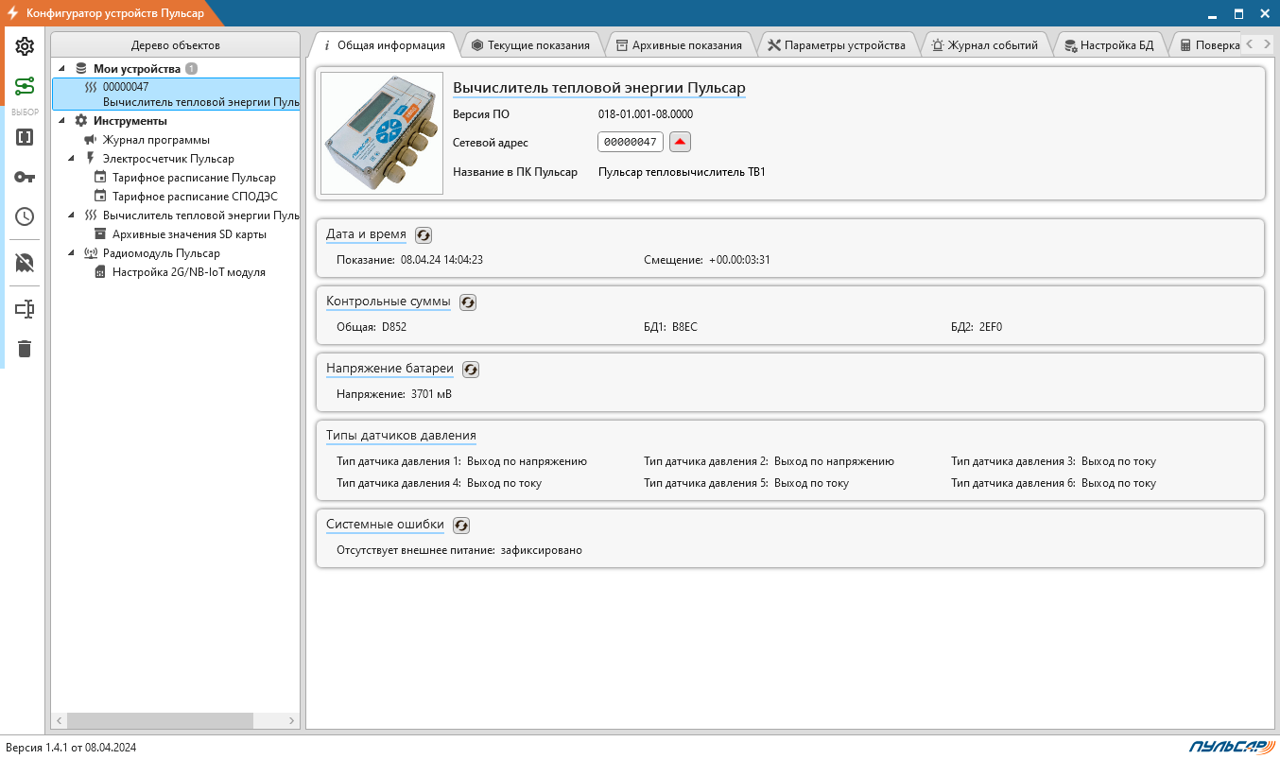Click the tree scrollbar right arrow

292,721
